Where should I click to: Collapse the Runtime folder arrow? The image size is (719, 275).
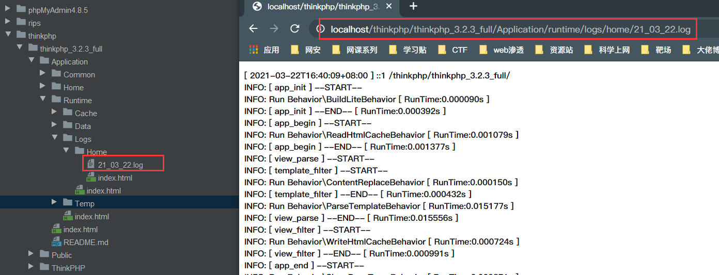click(43, 99)
